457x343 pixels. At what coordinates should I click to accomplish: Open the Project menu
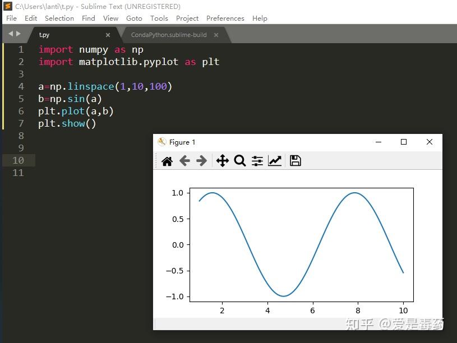(187, 18)
